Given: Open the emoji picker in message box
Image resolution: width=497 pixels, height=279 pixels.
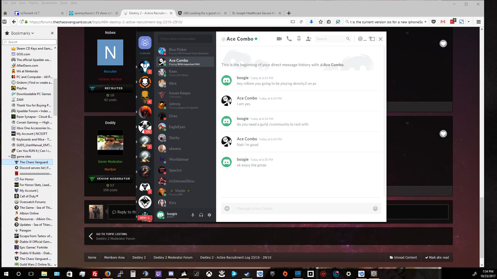Looking at the screenshot, I should click(x=375, y=208).
